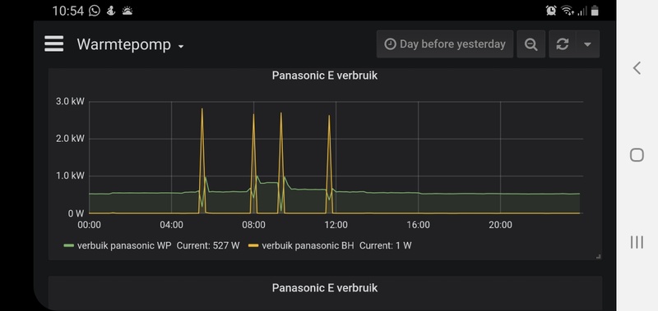The image size is (658, 311).
Task: Click the 16:00 x-axis label
Action: click(418, 225)
